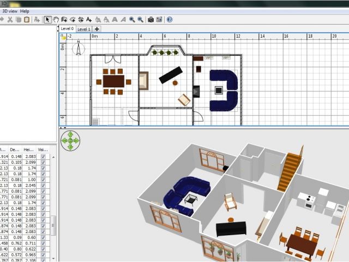Click the Zoom in magnifier
The image size is (349, 262).
click(132, 20)
